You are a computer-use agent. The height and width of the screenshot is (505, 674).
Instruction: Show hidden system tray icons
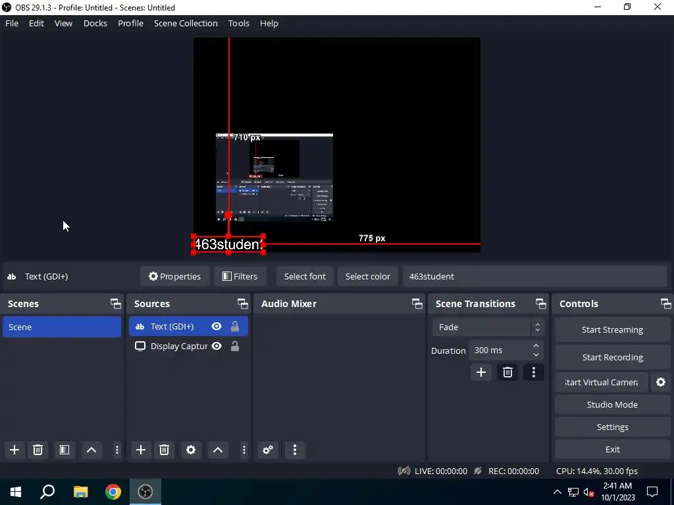point(557,492)
